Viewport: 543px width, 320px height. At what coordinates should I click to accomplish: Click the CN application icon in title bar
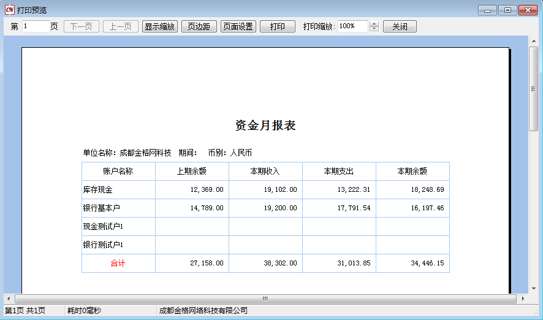[9, 10]
